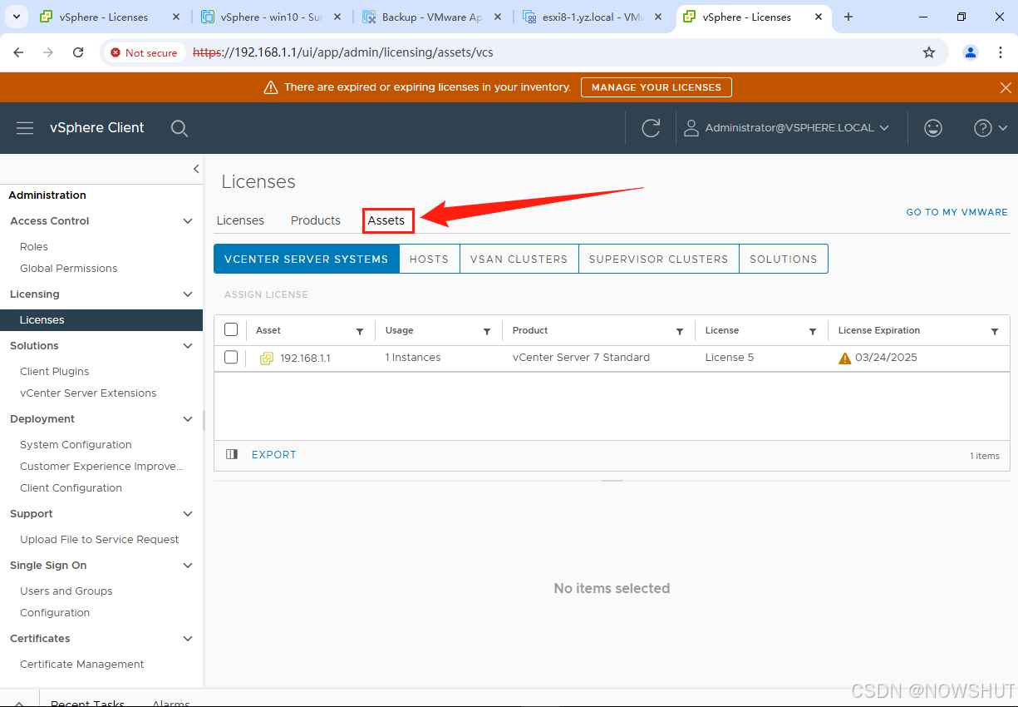Switch to the esxi8-1.yz.local browser tab

593,17
